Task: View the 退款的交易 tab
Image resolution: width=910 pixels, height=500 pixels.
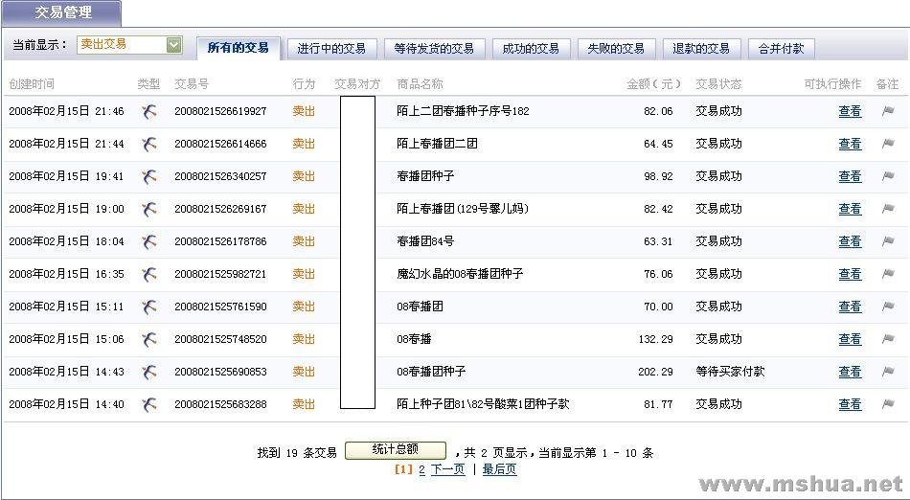Action: [701, 48]
